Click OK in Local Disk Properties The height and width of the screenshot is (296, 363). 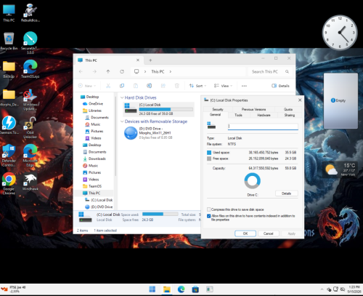[245, 233]
